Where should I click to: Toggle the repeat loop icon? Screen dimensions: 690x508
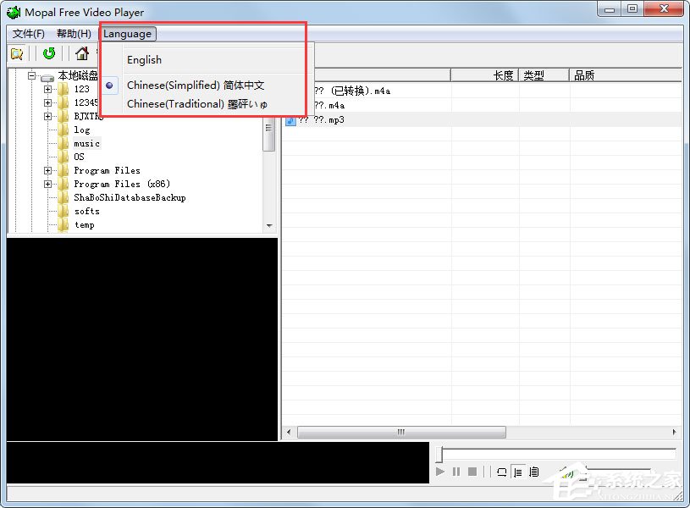(502, 472)
